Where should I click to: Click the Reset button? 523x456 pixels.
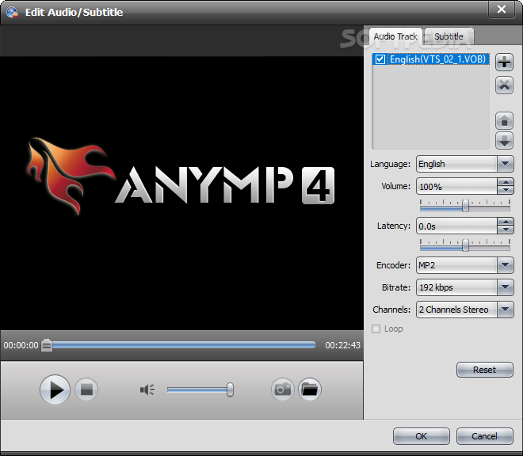pyautogui.click(x=485, y=370)
